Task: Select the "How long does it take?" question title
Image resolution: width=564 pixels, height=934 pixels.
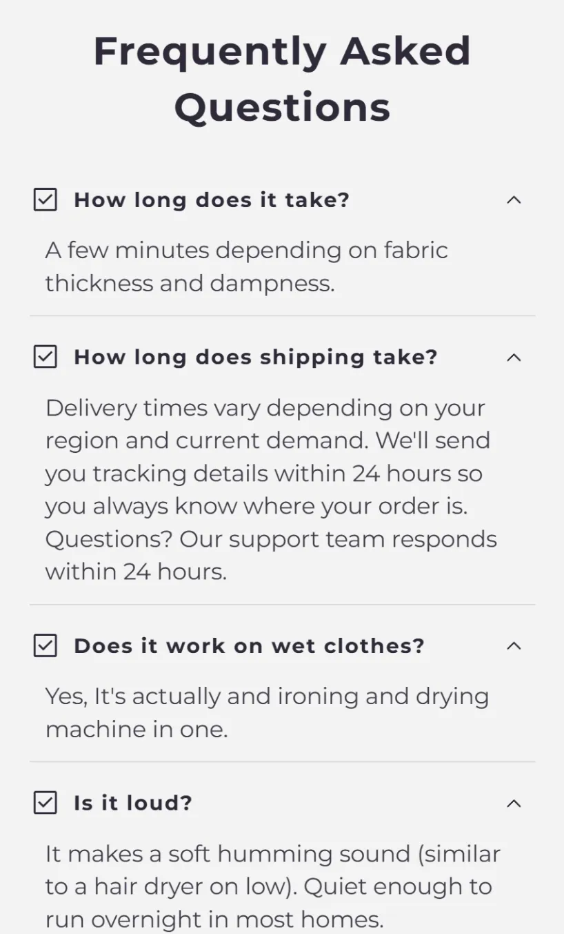Action: coord(212,200)
